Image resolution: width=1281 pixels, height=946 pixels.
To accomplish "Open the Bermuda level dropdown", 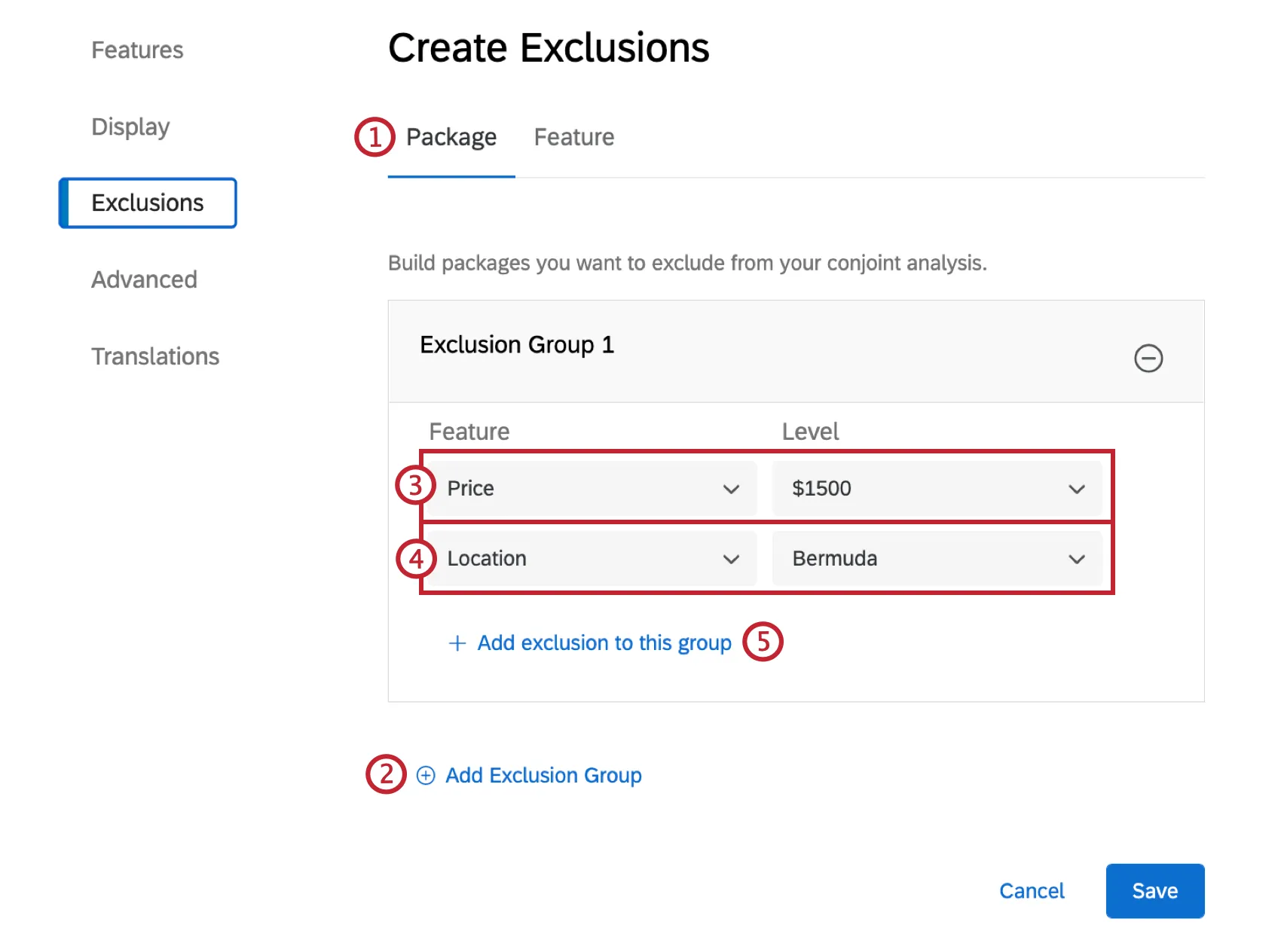I will 937,558.
